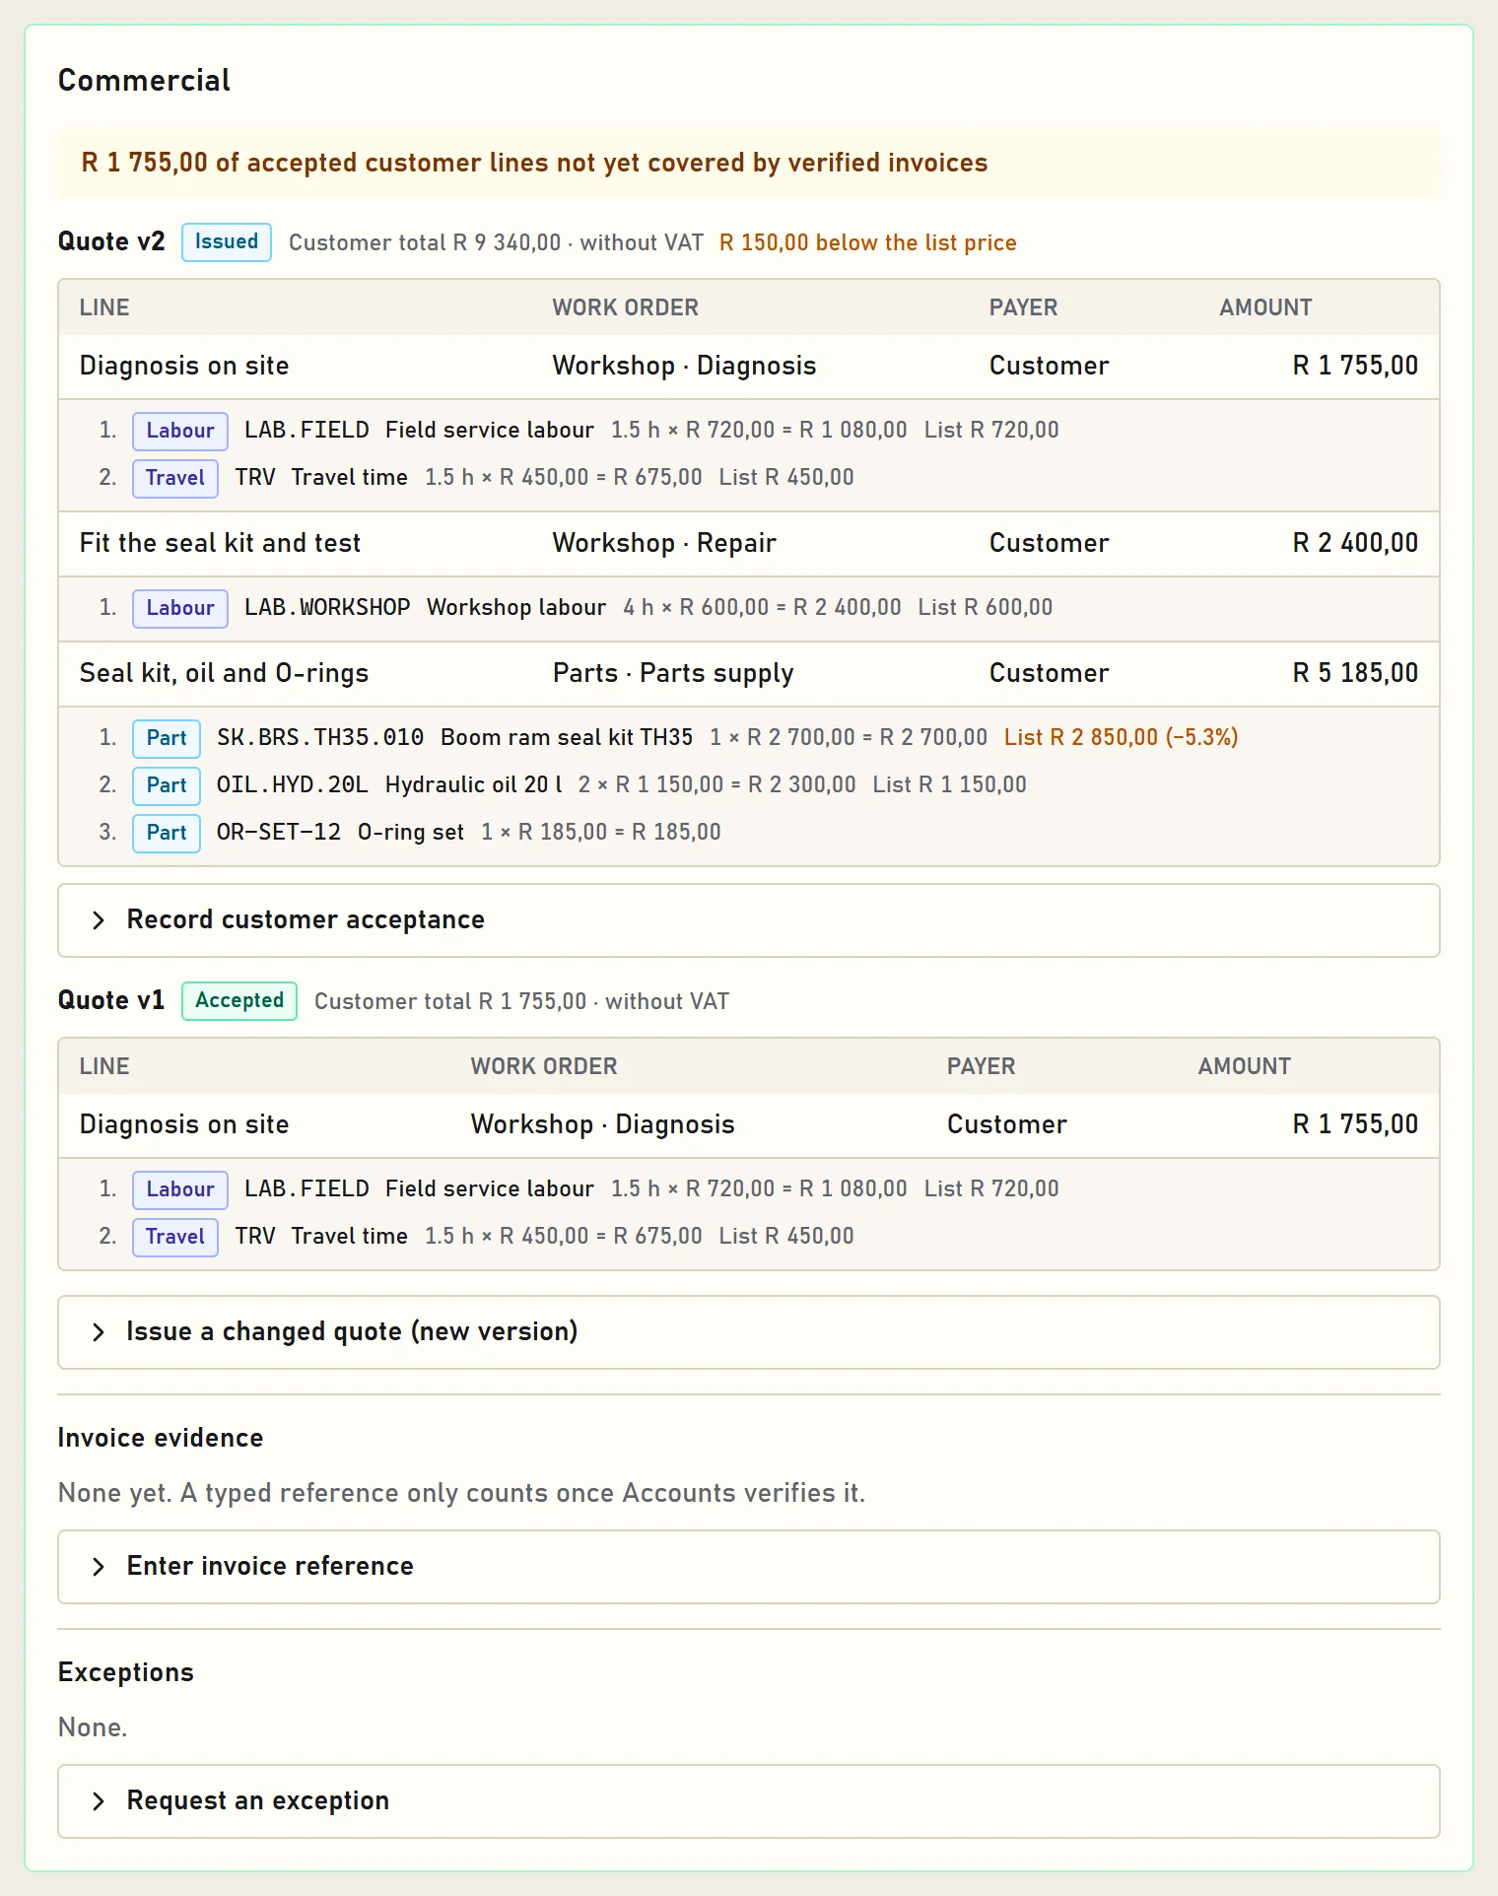Click the PAYER column header in Quote v2
Screen dimensions: 1498x1896
[x=1023, y=308]
